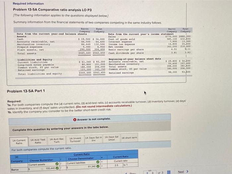Click green checkmark beside 61,340
232x174 pixels.
tap(98, 166)
